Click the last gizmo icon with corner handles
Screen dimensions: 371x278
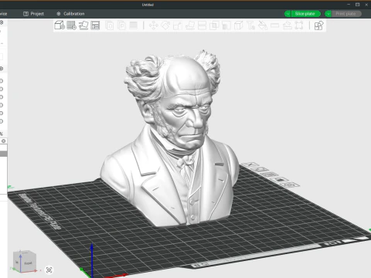(299, 25)
